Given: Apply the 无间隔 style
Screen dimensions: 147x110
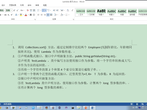Looking at the screenshot, I should click(91, 12).
